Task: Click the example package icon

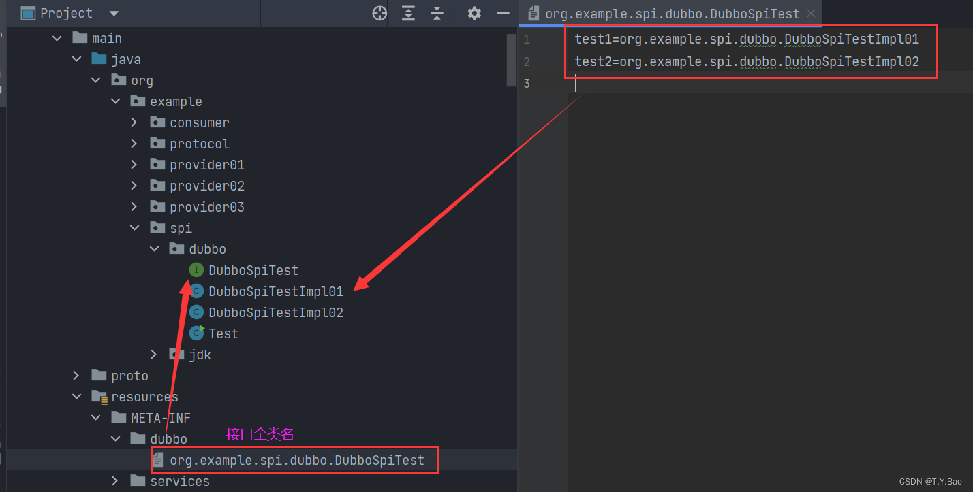Action: pos(138,101)
